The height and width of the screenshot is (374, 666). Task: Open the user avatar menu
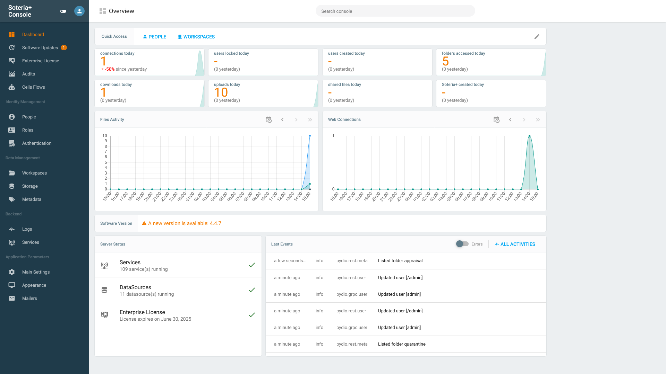pos(79,11)
